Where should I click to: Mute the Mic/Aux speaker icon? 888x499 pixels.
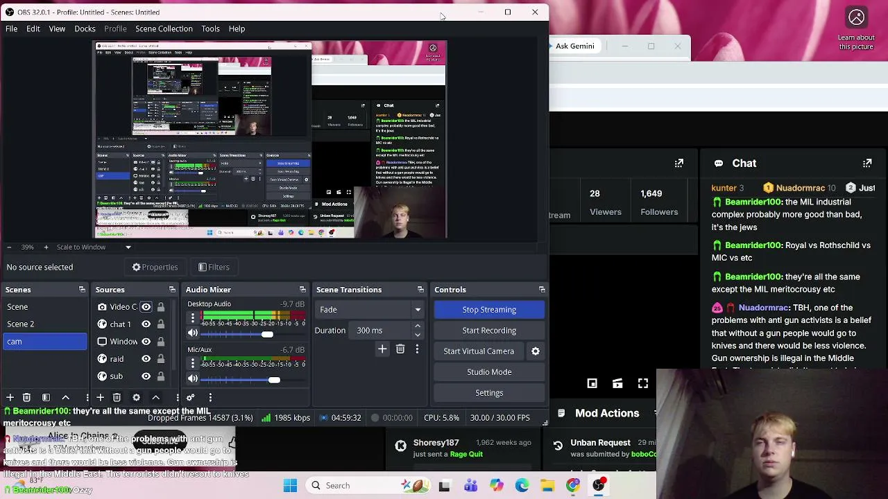pos(193,379)
